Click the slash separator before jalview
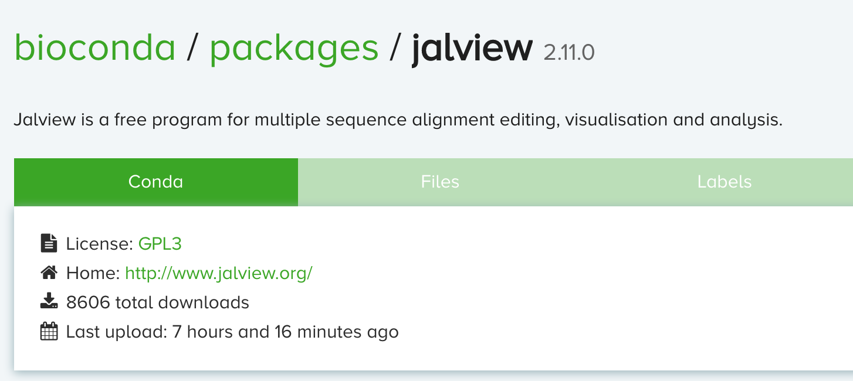Image resolution: width=853 pixels, height=381 pixels. pos(395,48)
